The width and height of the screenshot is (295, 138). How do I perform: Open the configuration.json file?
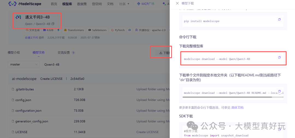click(x=28, y=110)
